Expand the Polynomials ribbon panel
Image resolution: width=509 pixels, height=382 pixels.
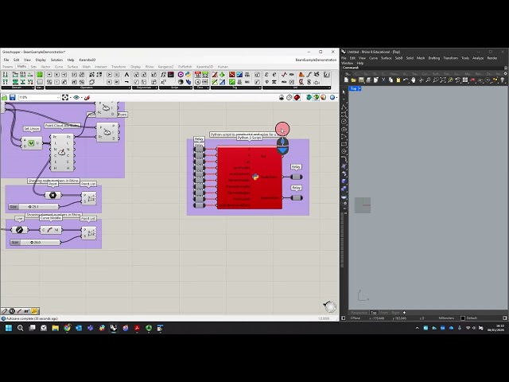(145, 88)
